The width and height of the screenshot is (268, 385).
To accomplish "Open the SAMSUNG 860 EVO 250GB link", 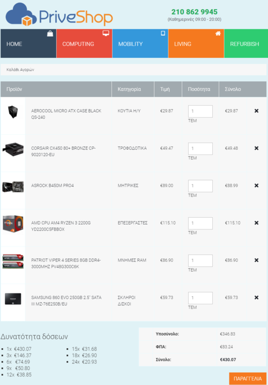I will pyautogui.click(x=66, y=301).
